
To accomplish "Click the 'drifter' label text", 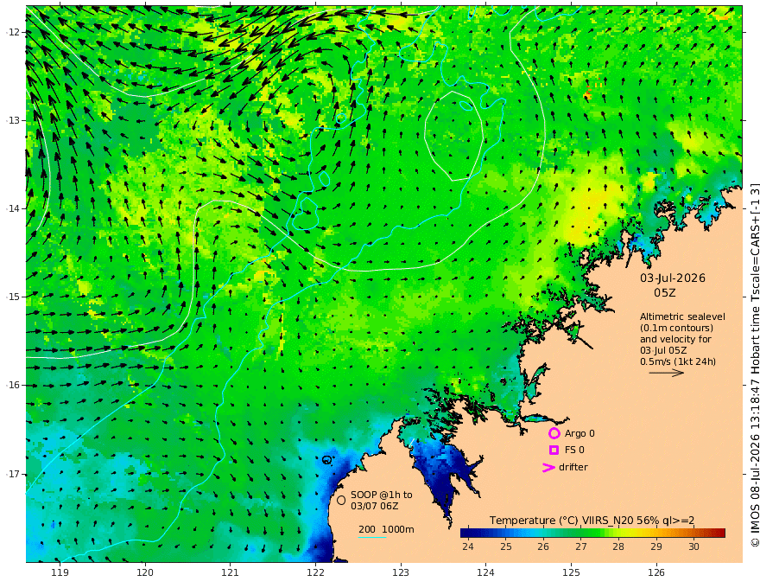I will (573, 467).
